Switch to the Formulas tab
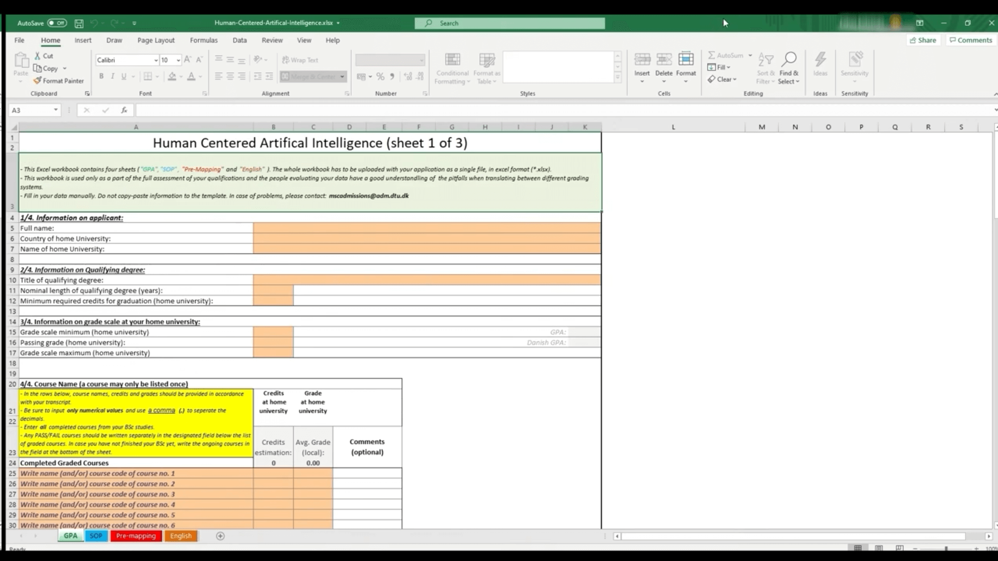Screen dimensions: 998x561 (204, 40)
